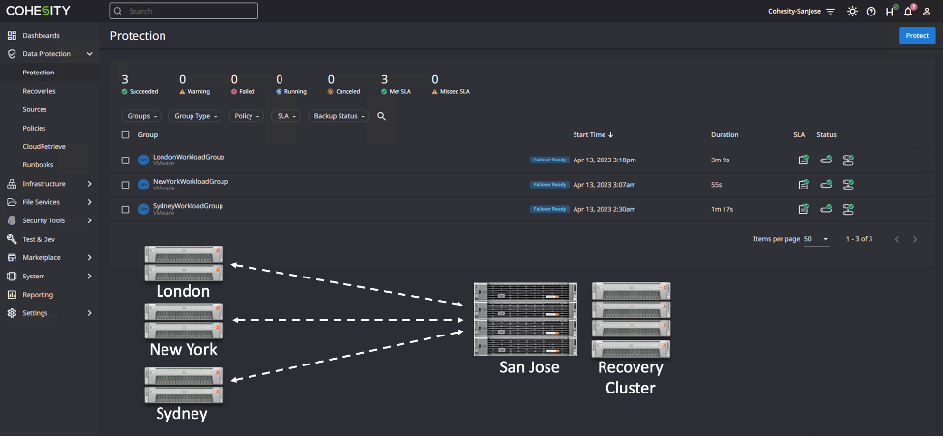Open the Items per page dropdown
The image size is (945, 437).
click(815, 239)
